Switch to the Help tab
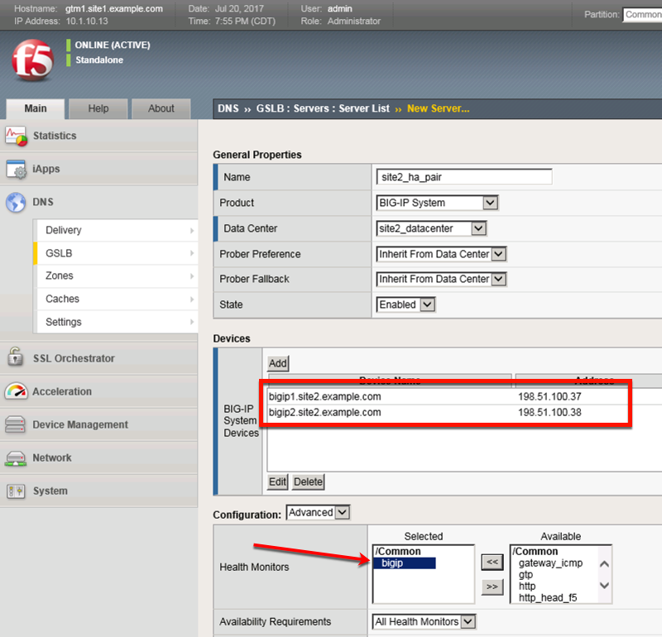The height and width of the screenshot is (637, 662). 98,108
